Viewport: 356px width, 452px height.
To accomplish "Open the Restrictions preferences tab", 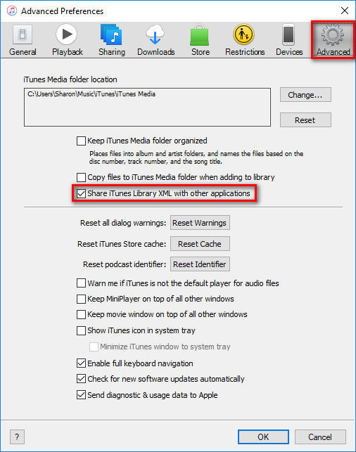I will pos(245,40).
